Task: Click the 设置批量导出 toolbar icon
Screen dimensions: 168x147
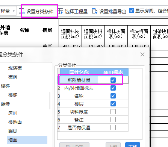Action: 94,11
